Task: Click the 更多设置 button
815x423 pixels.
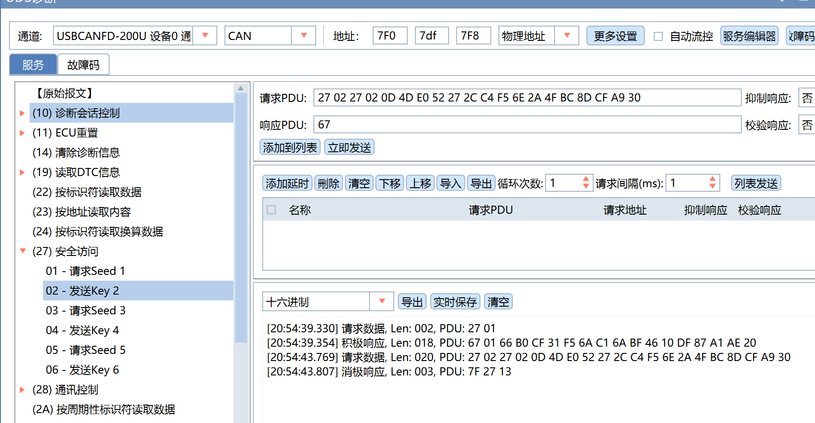Action: click(x=615, y=36)
